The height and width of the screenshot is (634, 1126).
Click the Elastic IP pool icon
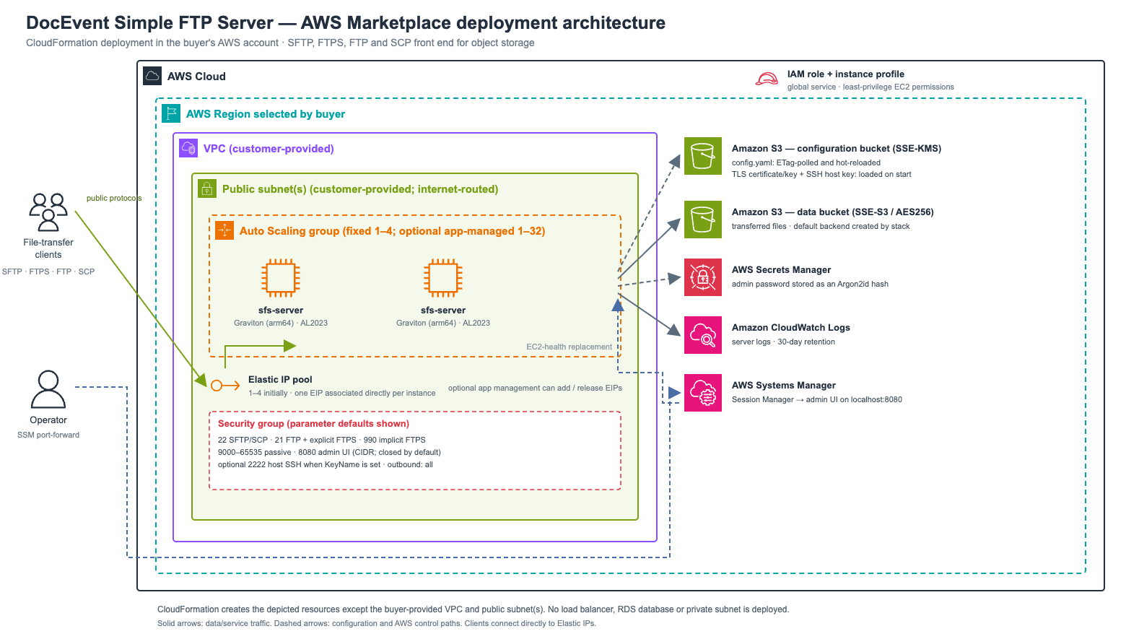[225, 386]
